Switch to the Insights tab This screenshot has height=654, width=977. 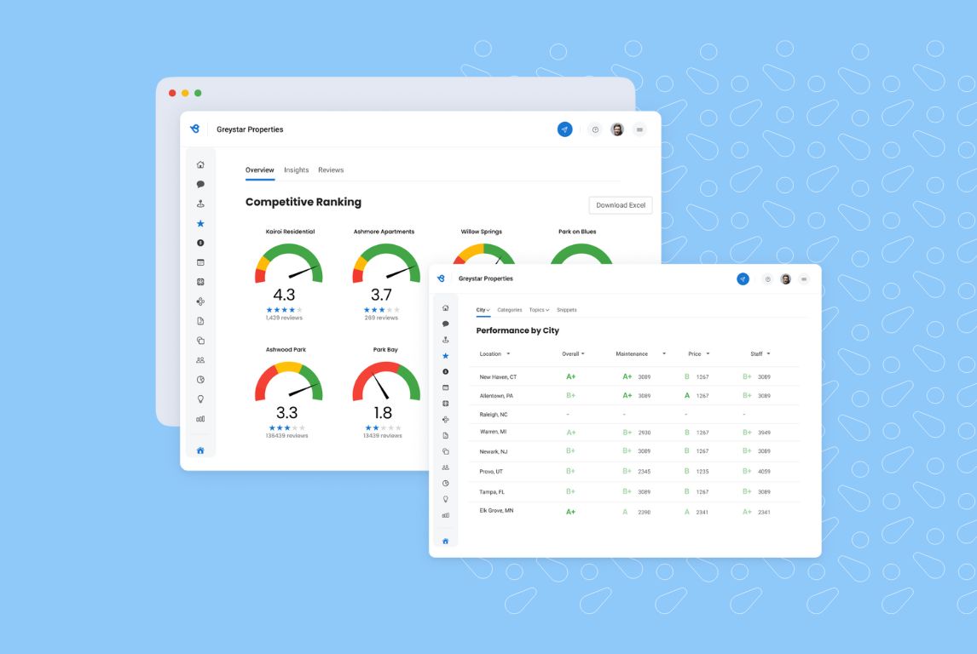click(297, 169)
